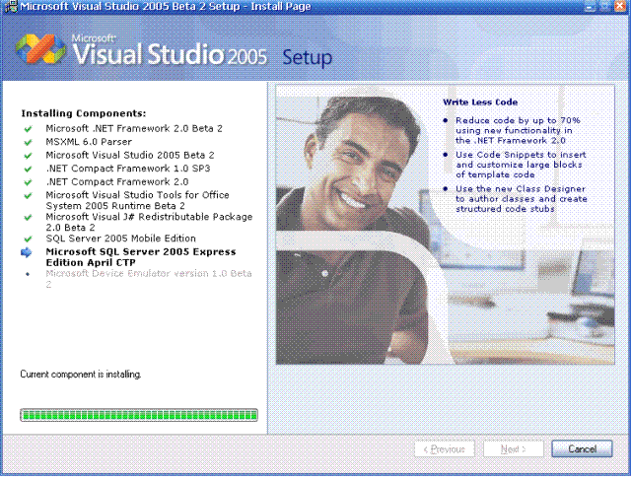Screen dimensions: 631x480
Task: Click 'Microsoft Visual J# Redistributable Package' entry
Action: coord(149,222)
